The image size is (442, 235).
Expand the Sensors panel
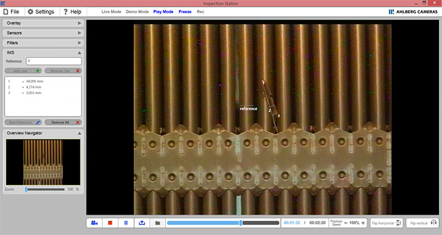[43, 33]
